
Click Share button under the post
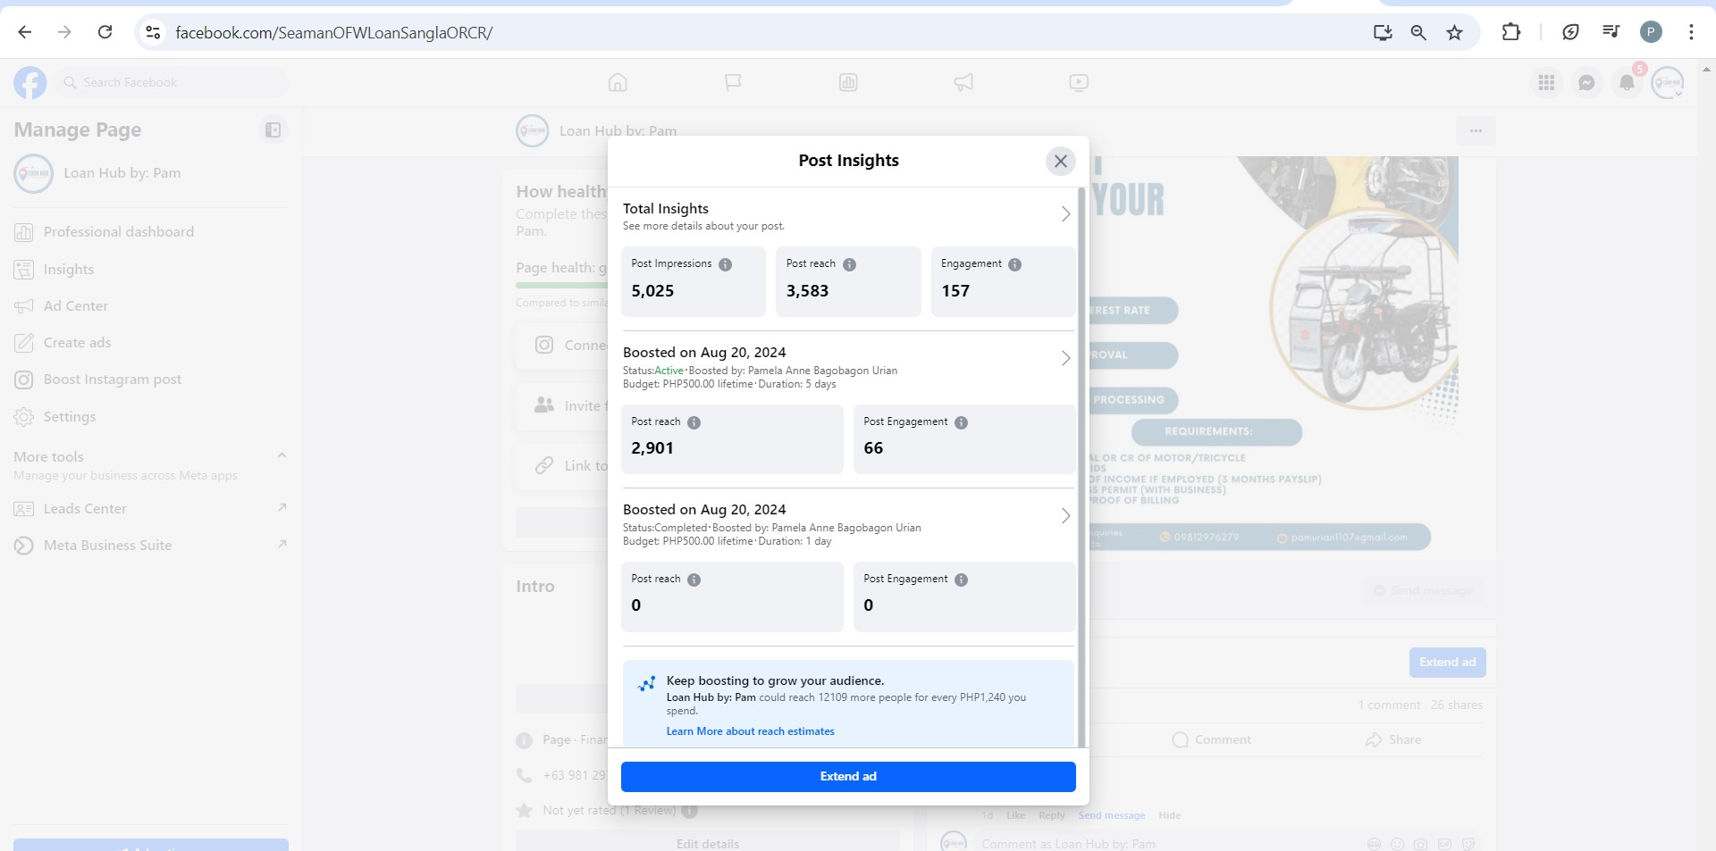(x=1392, y=740)
